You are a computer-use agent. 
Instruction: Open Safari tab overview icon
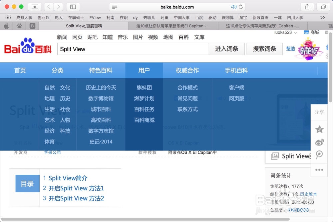(x=323, y=6)
